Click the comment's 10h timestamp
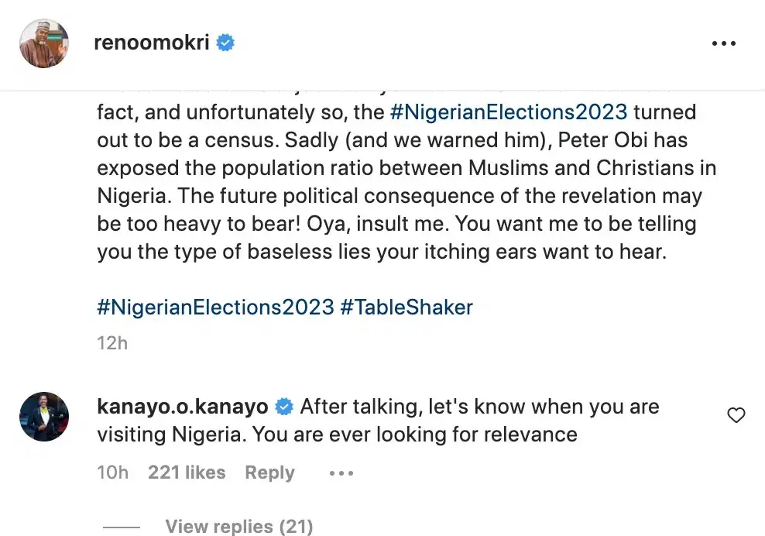765x536 pixels. [x=113, y=472]
